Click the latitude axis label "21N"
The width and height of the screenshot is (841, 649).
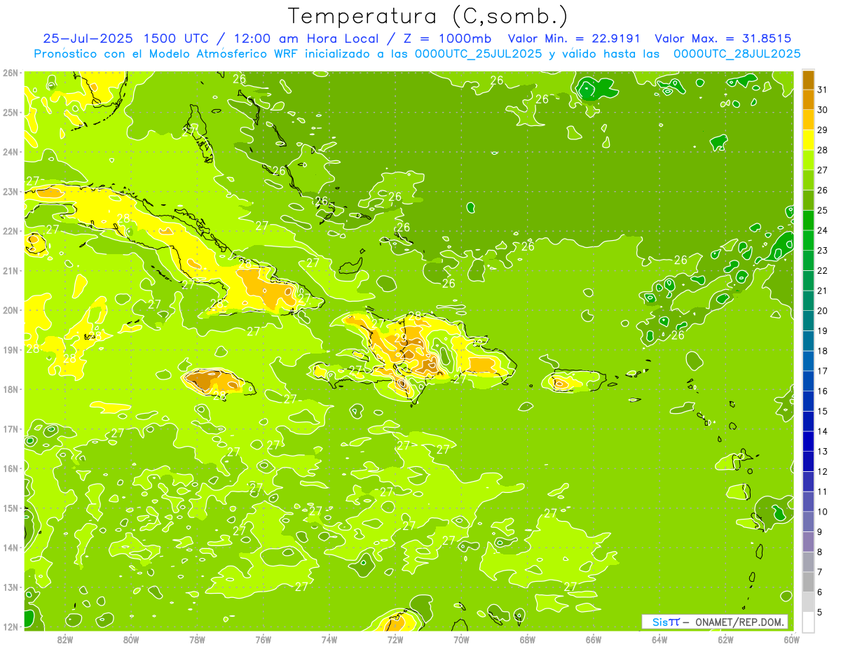(x=11, y=270)
